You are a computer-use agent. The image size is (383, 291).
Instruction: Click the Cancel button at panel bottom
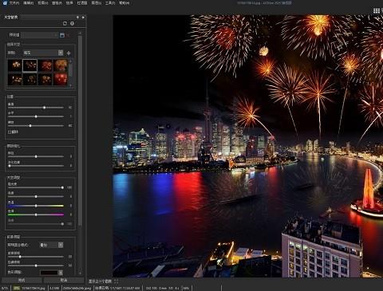pos(64,280)
